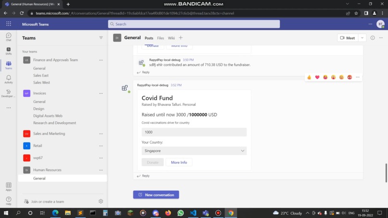React with angry emoji

349,77
